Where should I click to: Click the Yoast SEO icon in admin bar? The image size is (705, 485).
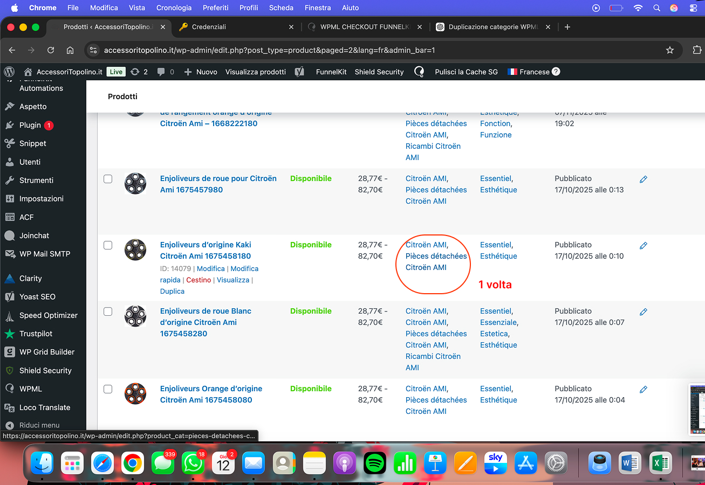300,72
